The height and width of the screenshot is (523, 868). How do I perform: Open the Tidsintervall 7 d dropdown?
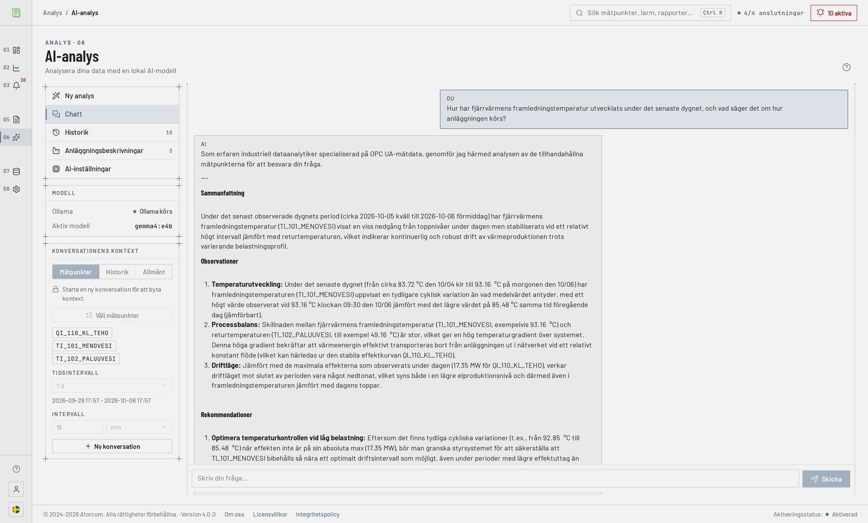112,386
